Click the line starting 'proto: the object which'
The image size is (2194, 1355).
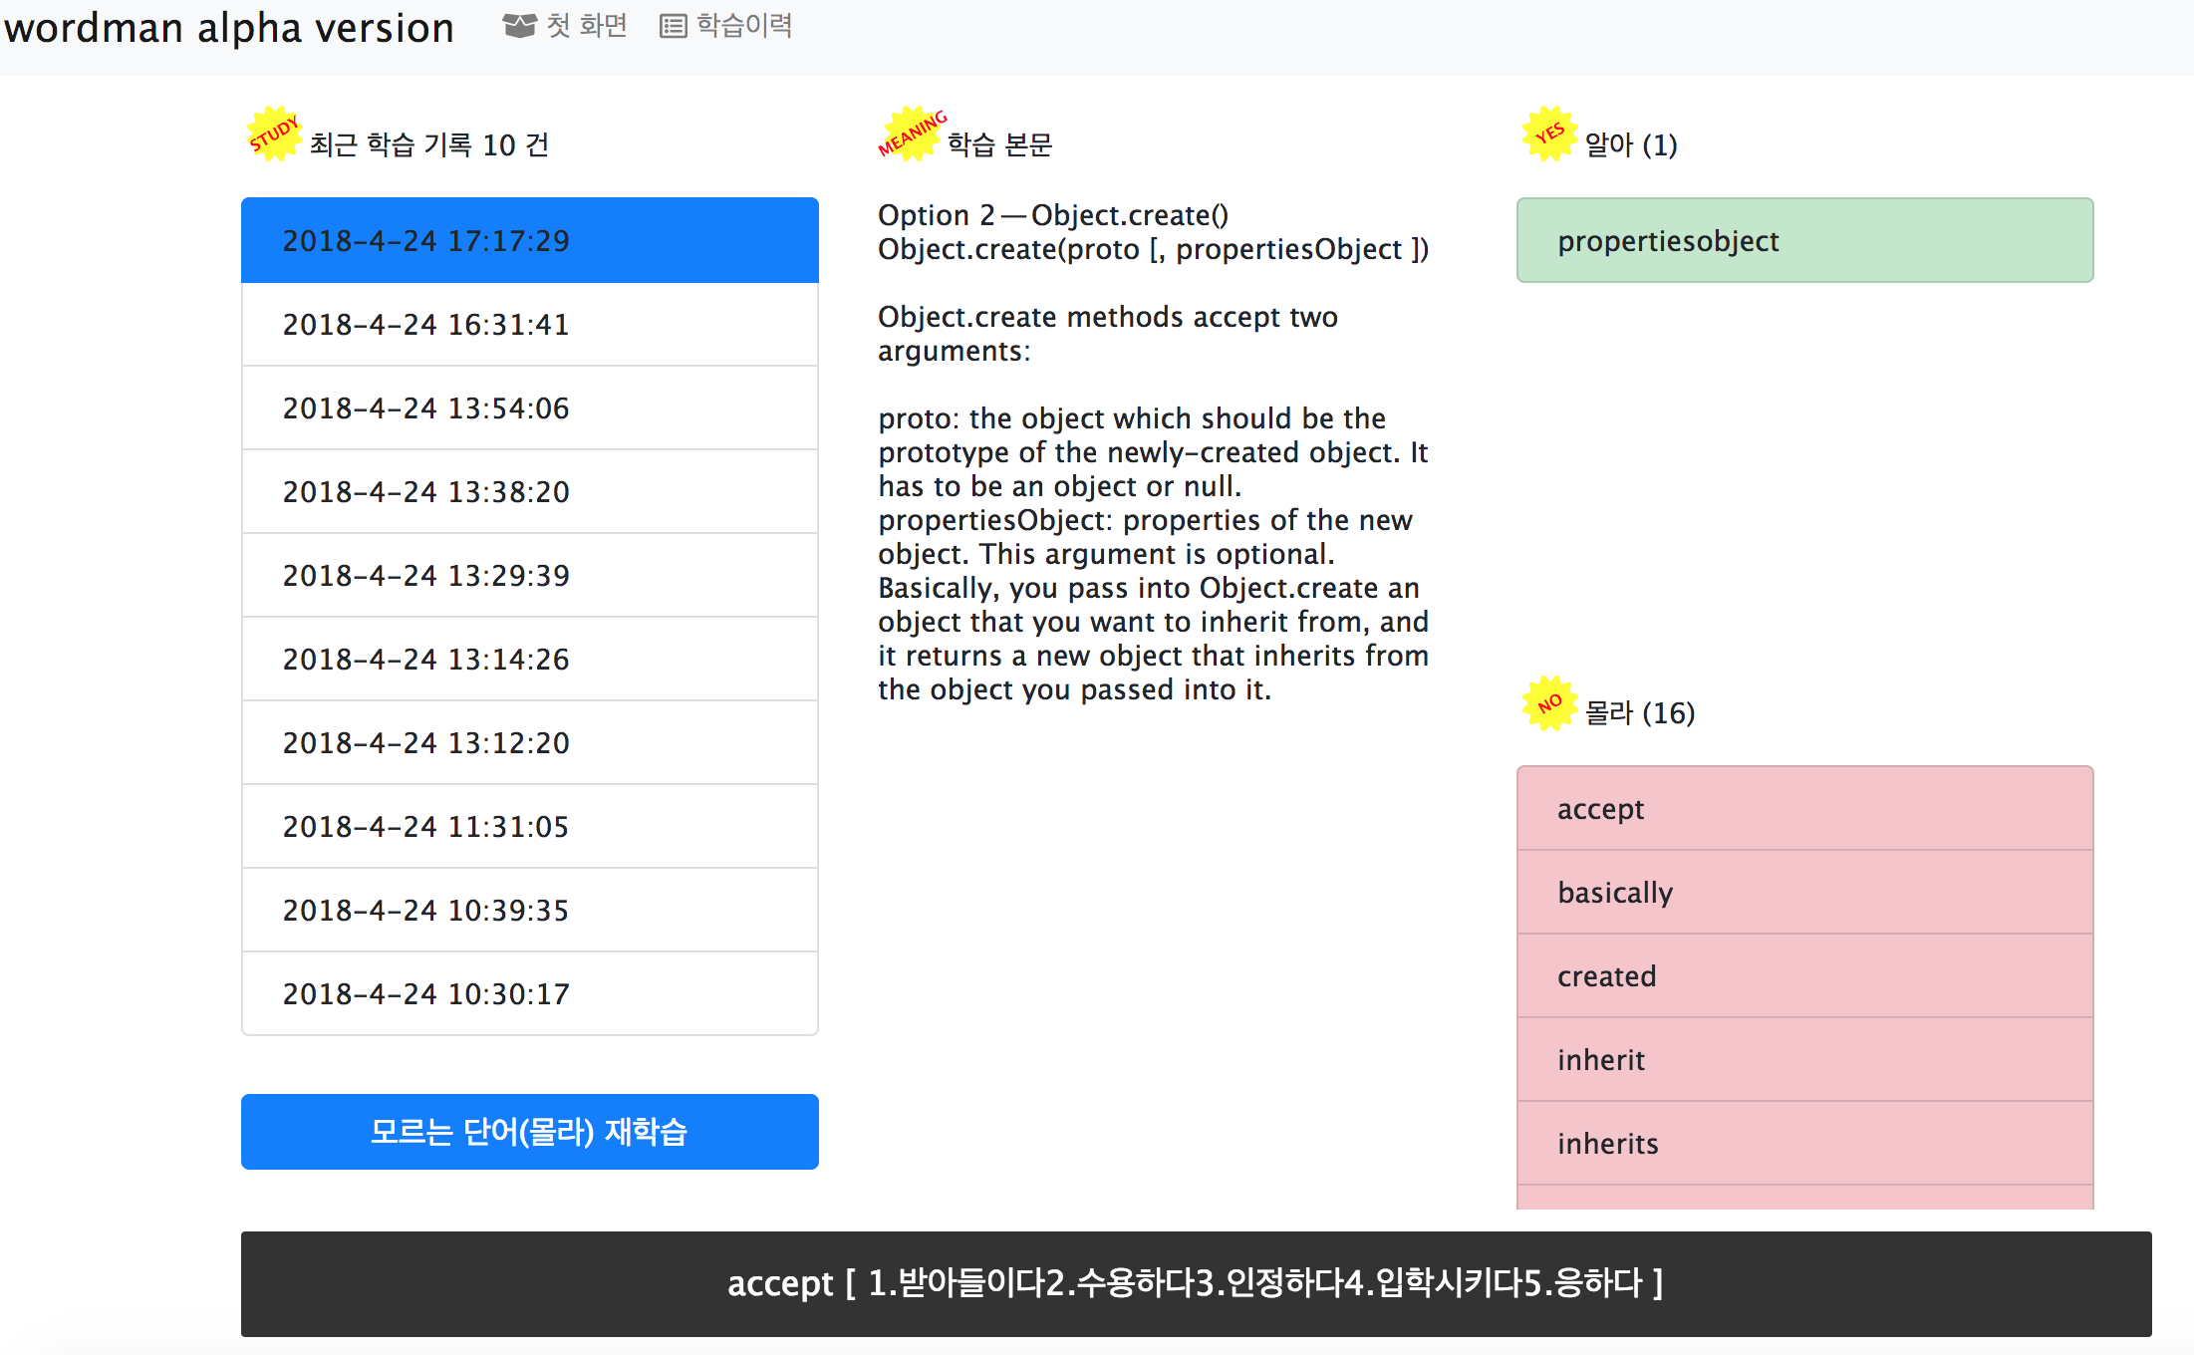(x=1132, y=418)
